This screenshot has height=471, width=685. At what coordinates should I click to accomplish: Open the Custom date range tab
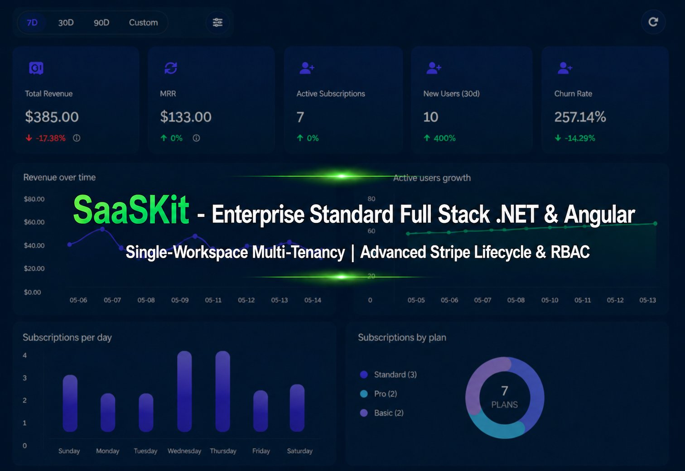pos(143,23)
